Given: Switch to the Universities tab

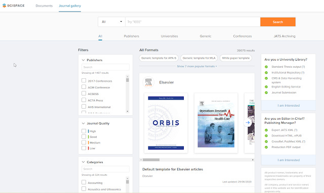Looking at the screenshot, I should 169,36.
